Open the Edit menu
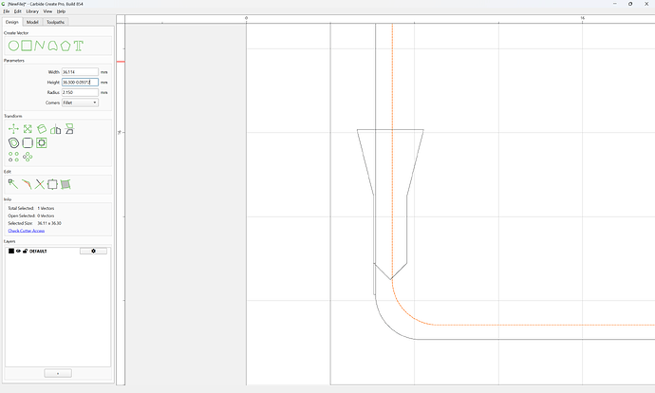 pyautogui.click(x=17, y=11)
